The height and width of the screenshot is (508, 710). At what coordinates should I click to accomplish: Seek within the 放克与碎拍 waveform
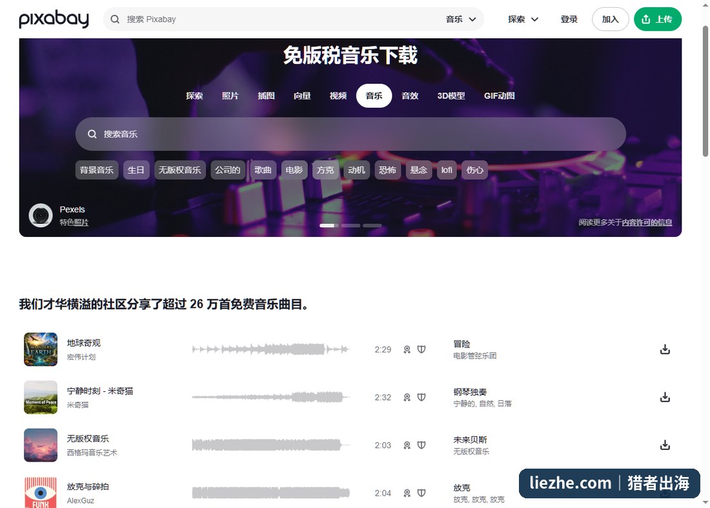point(271,493)
